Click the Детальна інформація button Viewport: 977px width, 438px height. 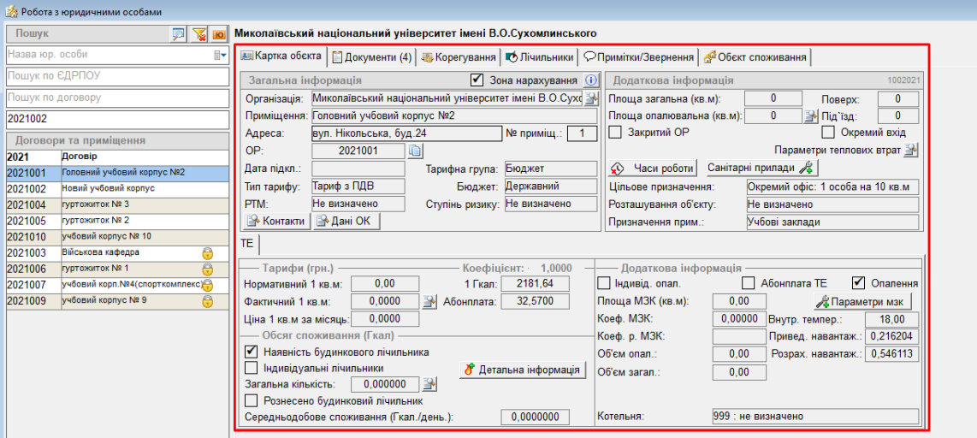(x=523, y=370)
